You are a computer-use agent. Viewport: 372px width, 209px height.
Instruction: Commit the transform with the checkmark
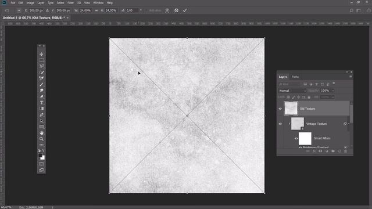(185, 10)
